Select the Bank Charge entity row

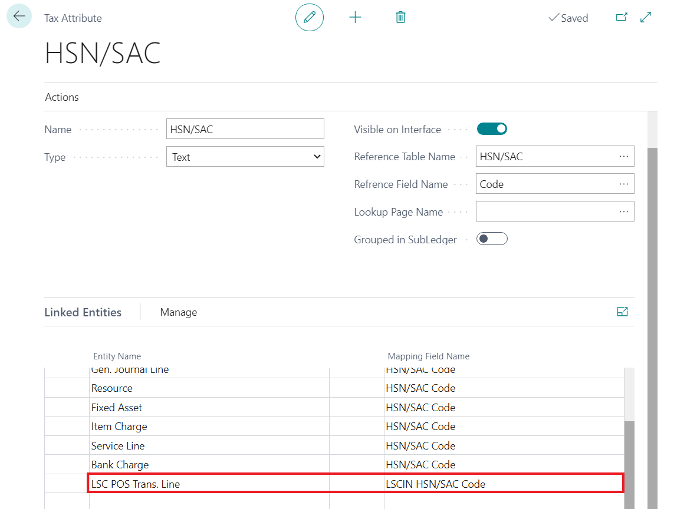click(x=120, y=465)
